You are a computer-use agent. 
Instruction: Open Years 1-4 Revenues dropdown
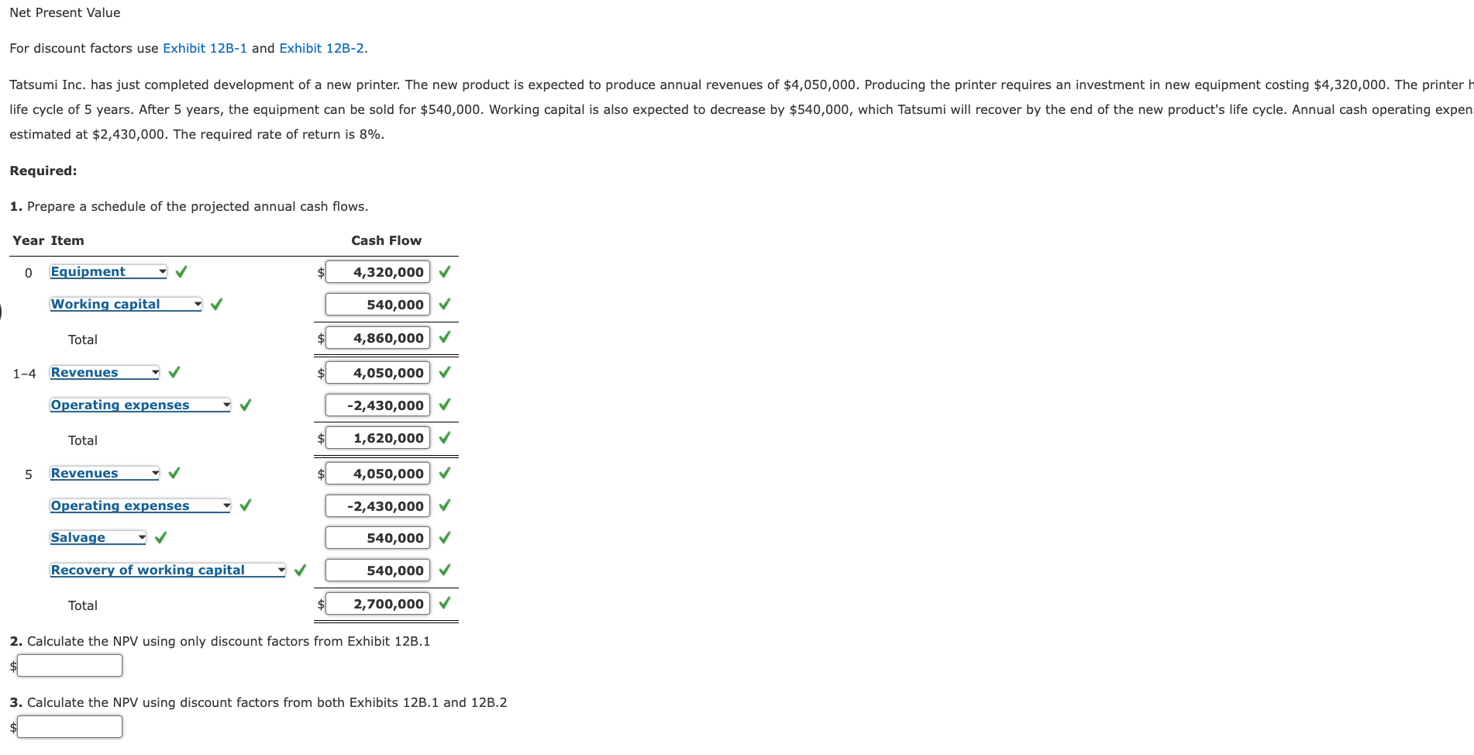[x=105, y=372]
